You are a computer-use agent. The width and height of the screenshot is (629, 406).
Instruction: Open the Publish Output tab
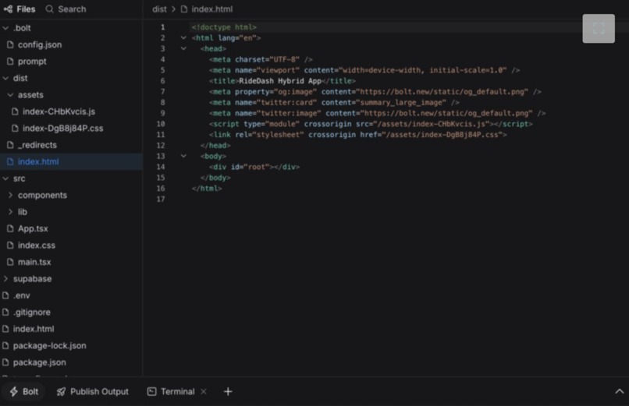coord(93,392)
